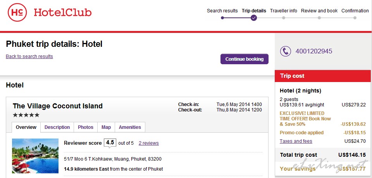
Task: Click the Review and book step label
Action: pyautogui.click(x=319, y=11)
